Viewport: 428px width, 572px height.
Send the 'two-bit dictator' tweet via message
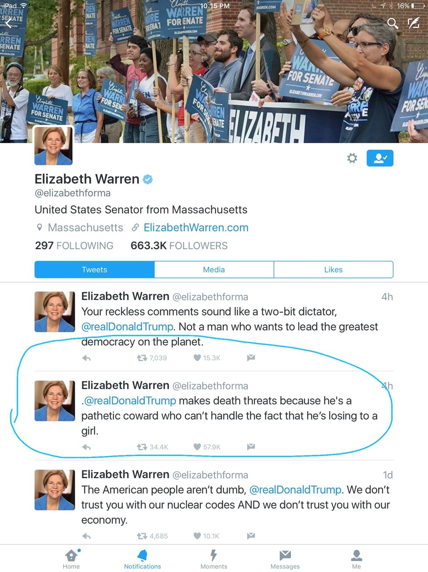(x=251, y=358)
